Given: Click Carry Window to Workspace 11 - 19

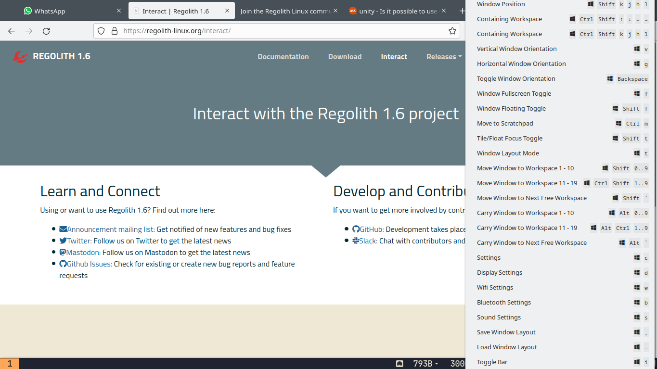Looking at the screenshot, I should (x=562, y=228).
